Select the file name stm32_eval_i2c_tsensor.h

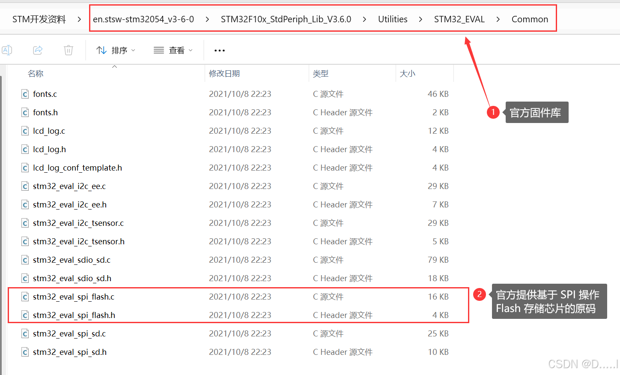[79, 241]
